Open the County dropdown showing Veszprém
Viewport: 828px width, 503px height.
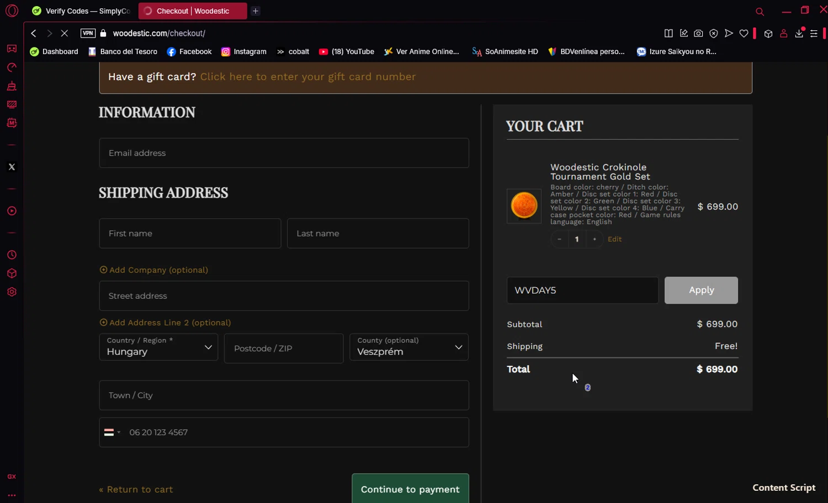click(x=409, y=347)
